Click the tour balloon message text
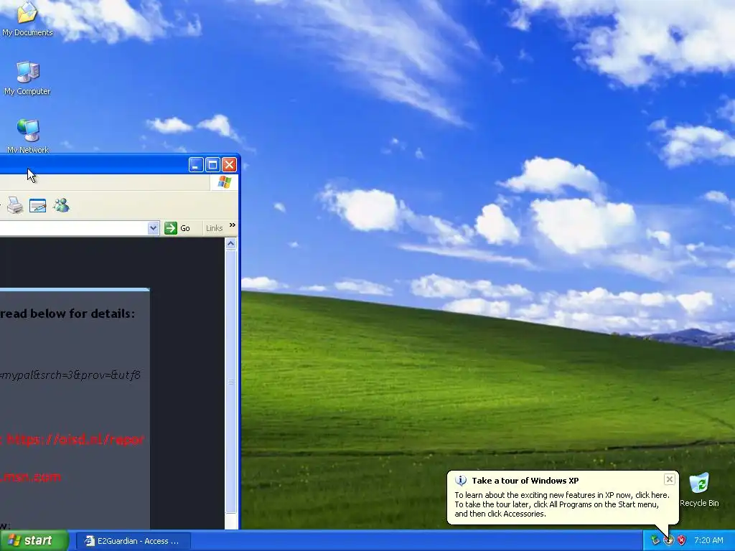This screenshot has height=551, width=735. point(561,504)
